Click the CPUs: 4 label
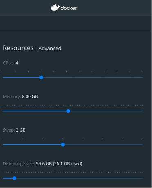The image size is (152, 188). [x=11, y=63]
